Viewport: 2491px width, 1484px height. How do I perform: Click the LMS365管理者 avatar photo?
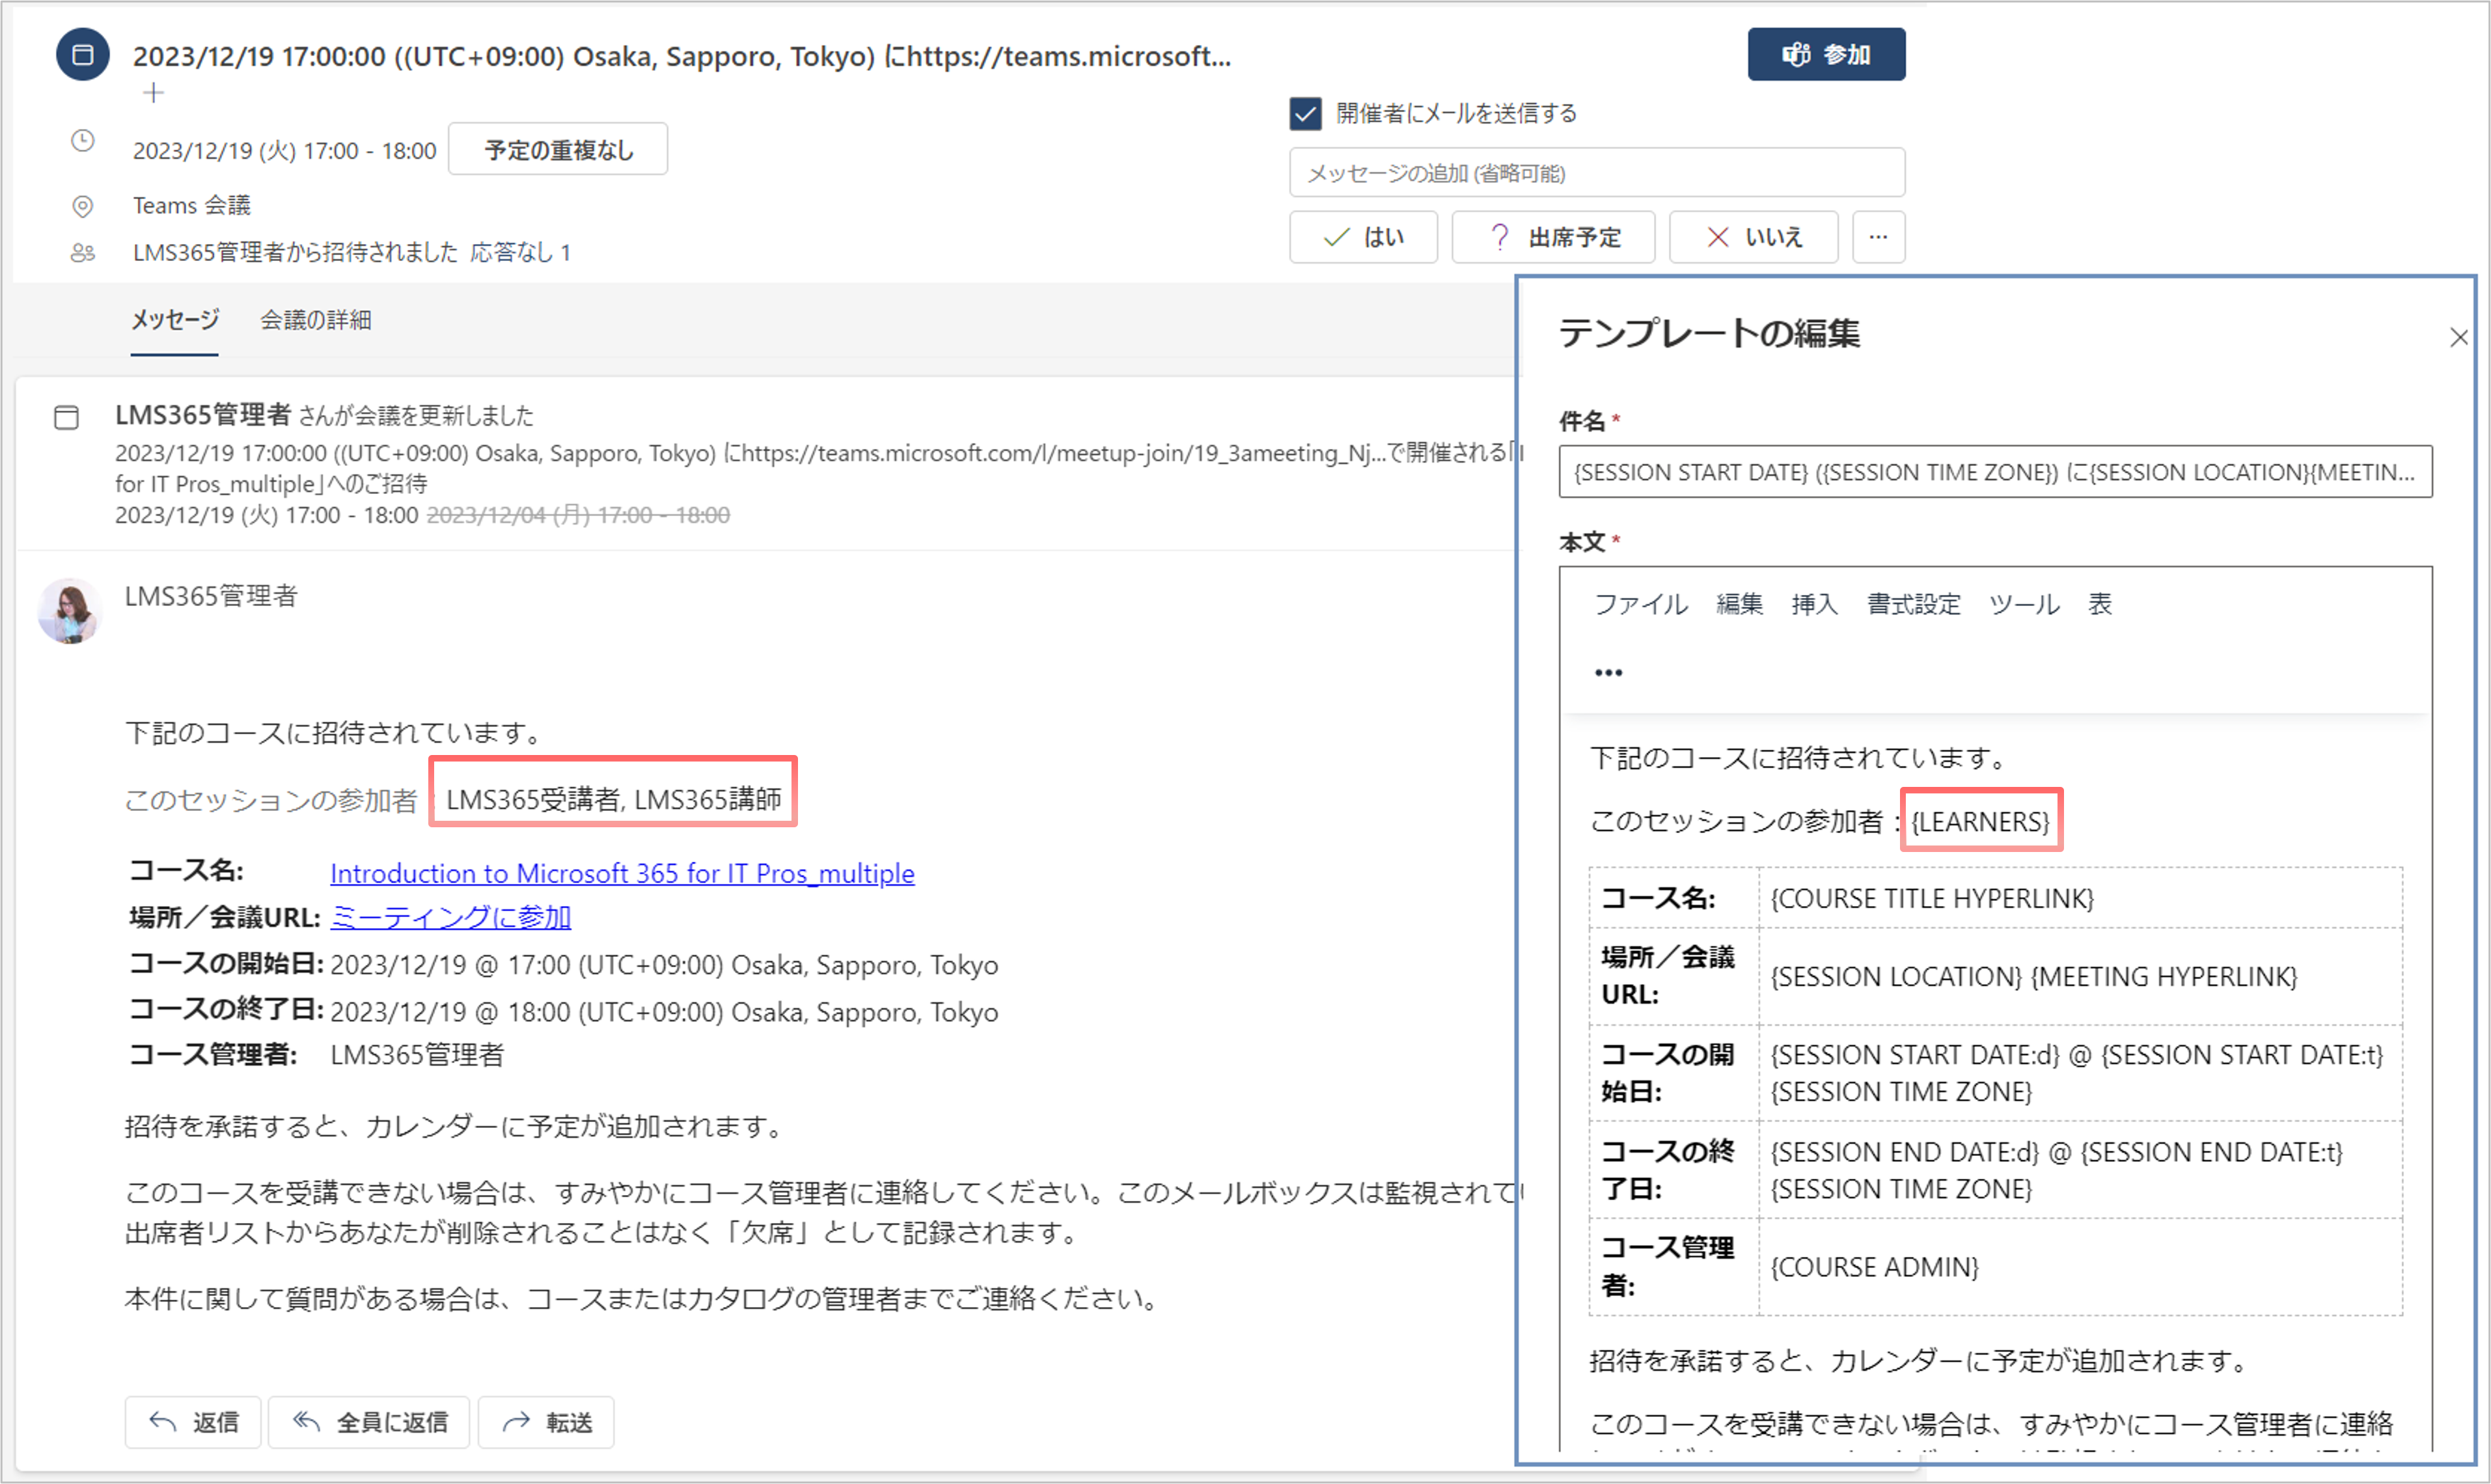69,611
